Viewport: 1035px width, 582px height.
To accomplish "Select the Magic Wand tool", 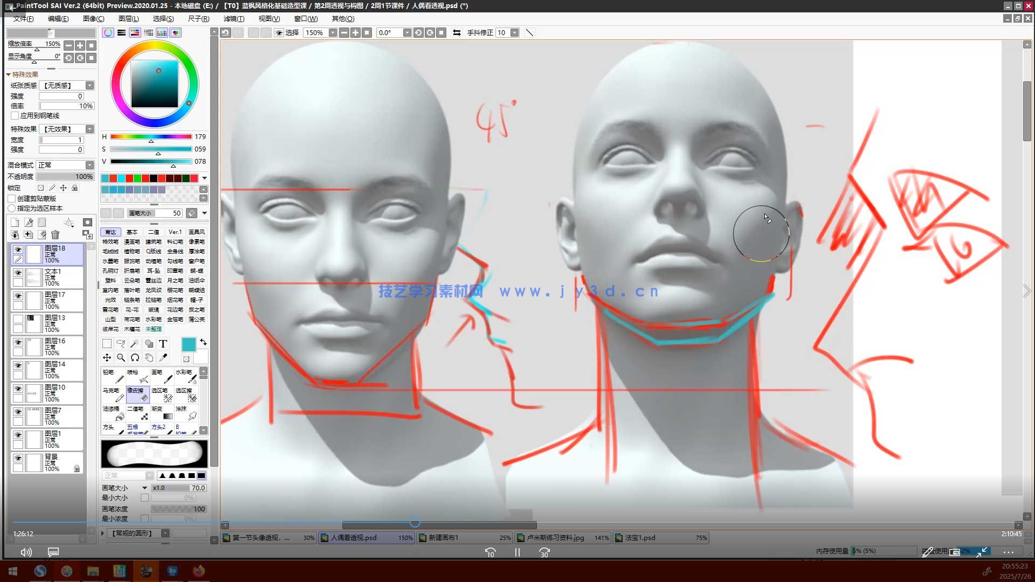I will [x=135, y=343].
